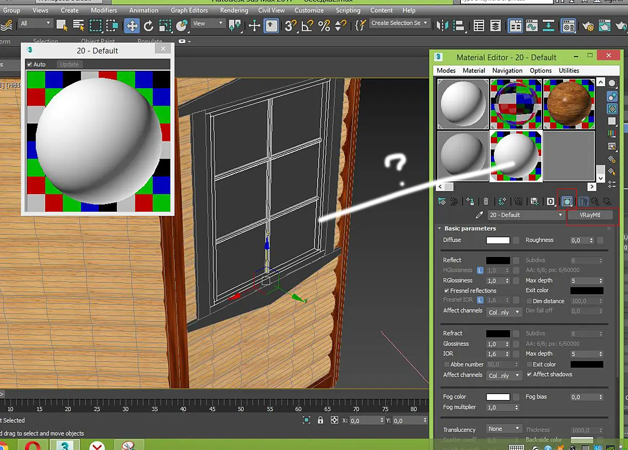Screen dimensions: 628x450
Task: Pick material from object with eyedropper
Action: (x=479, y=215)
